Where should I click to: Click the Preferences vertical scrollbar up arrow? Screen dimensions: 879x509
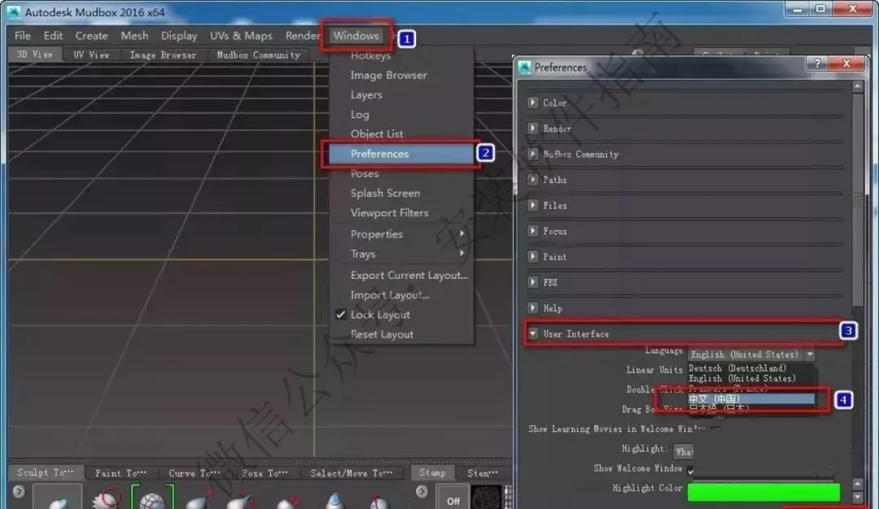click(x=857, y=86)
